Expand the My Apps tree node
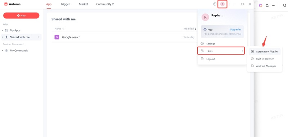This screenshot has height=137, width=288. [x=3, y=30]
